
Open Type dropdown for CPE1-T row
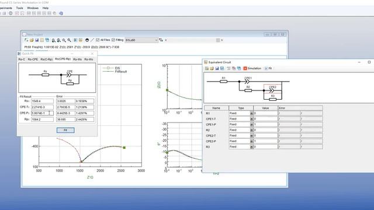tap(251, 119)
